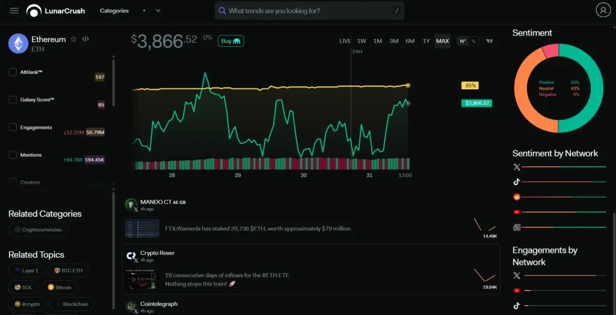616x315 pixels.
Task: Open the Categories menu
Action: pos(114,11)
